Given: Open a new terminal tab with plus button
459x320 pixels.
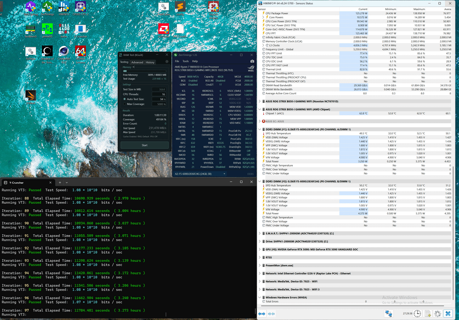Looking at the screenshot, I should (60, 182).
